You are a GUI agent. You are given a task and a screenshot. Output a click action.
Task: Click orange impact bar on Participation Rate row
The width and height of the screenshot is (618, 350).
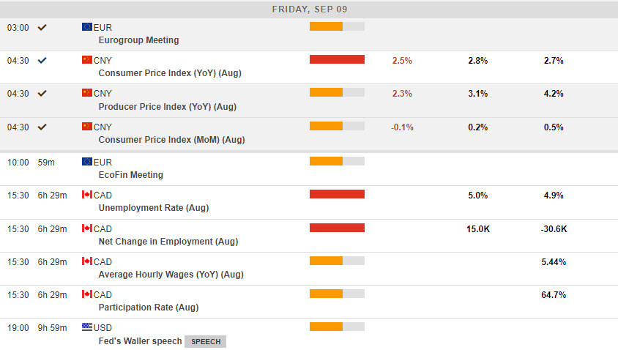[x=327, y=294]
